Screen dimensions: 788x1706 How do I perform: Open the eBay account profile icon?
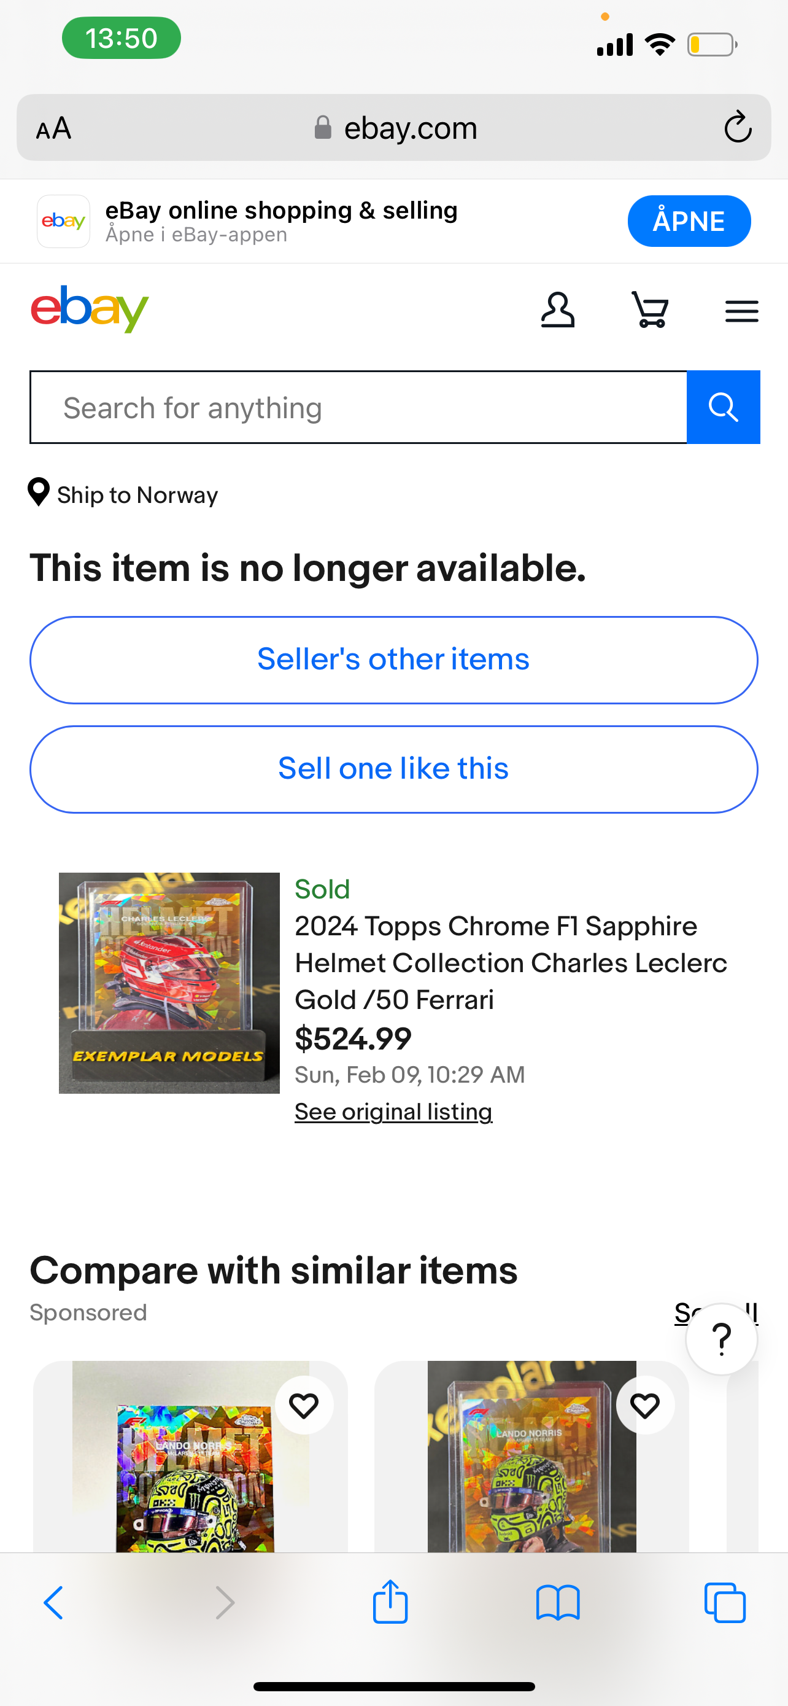point(557,310)
